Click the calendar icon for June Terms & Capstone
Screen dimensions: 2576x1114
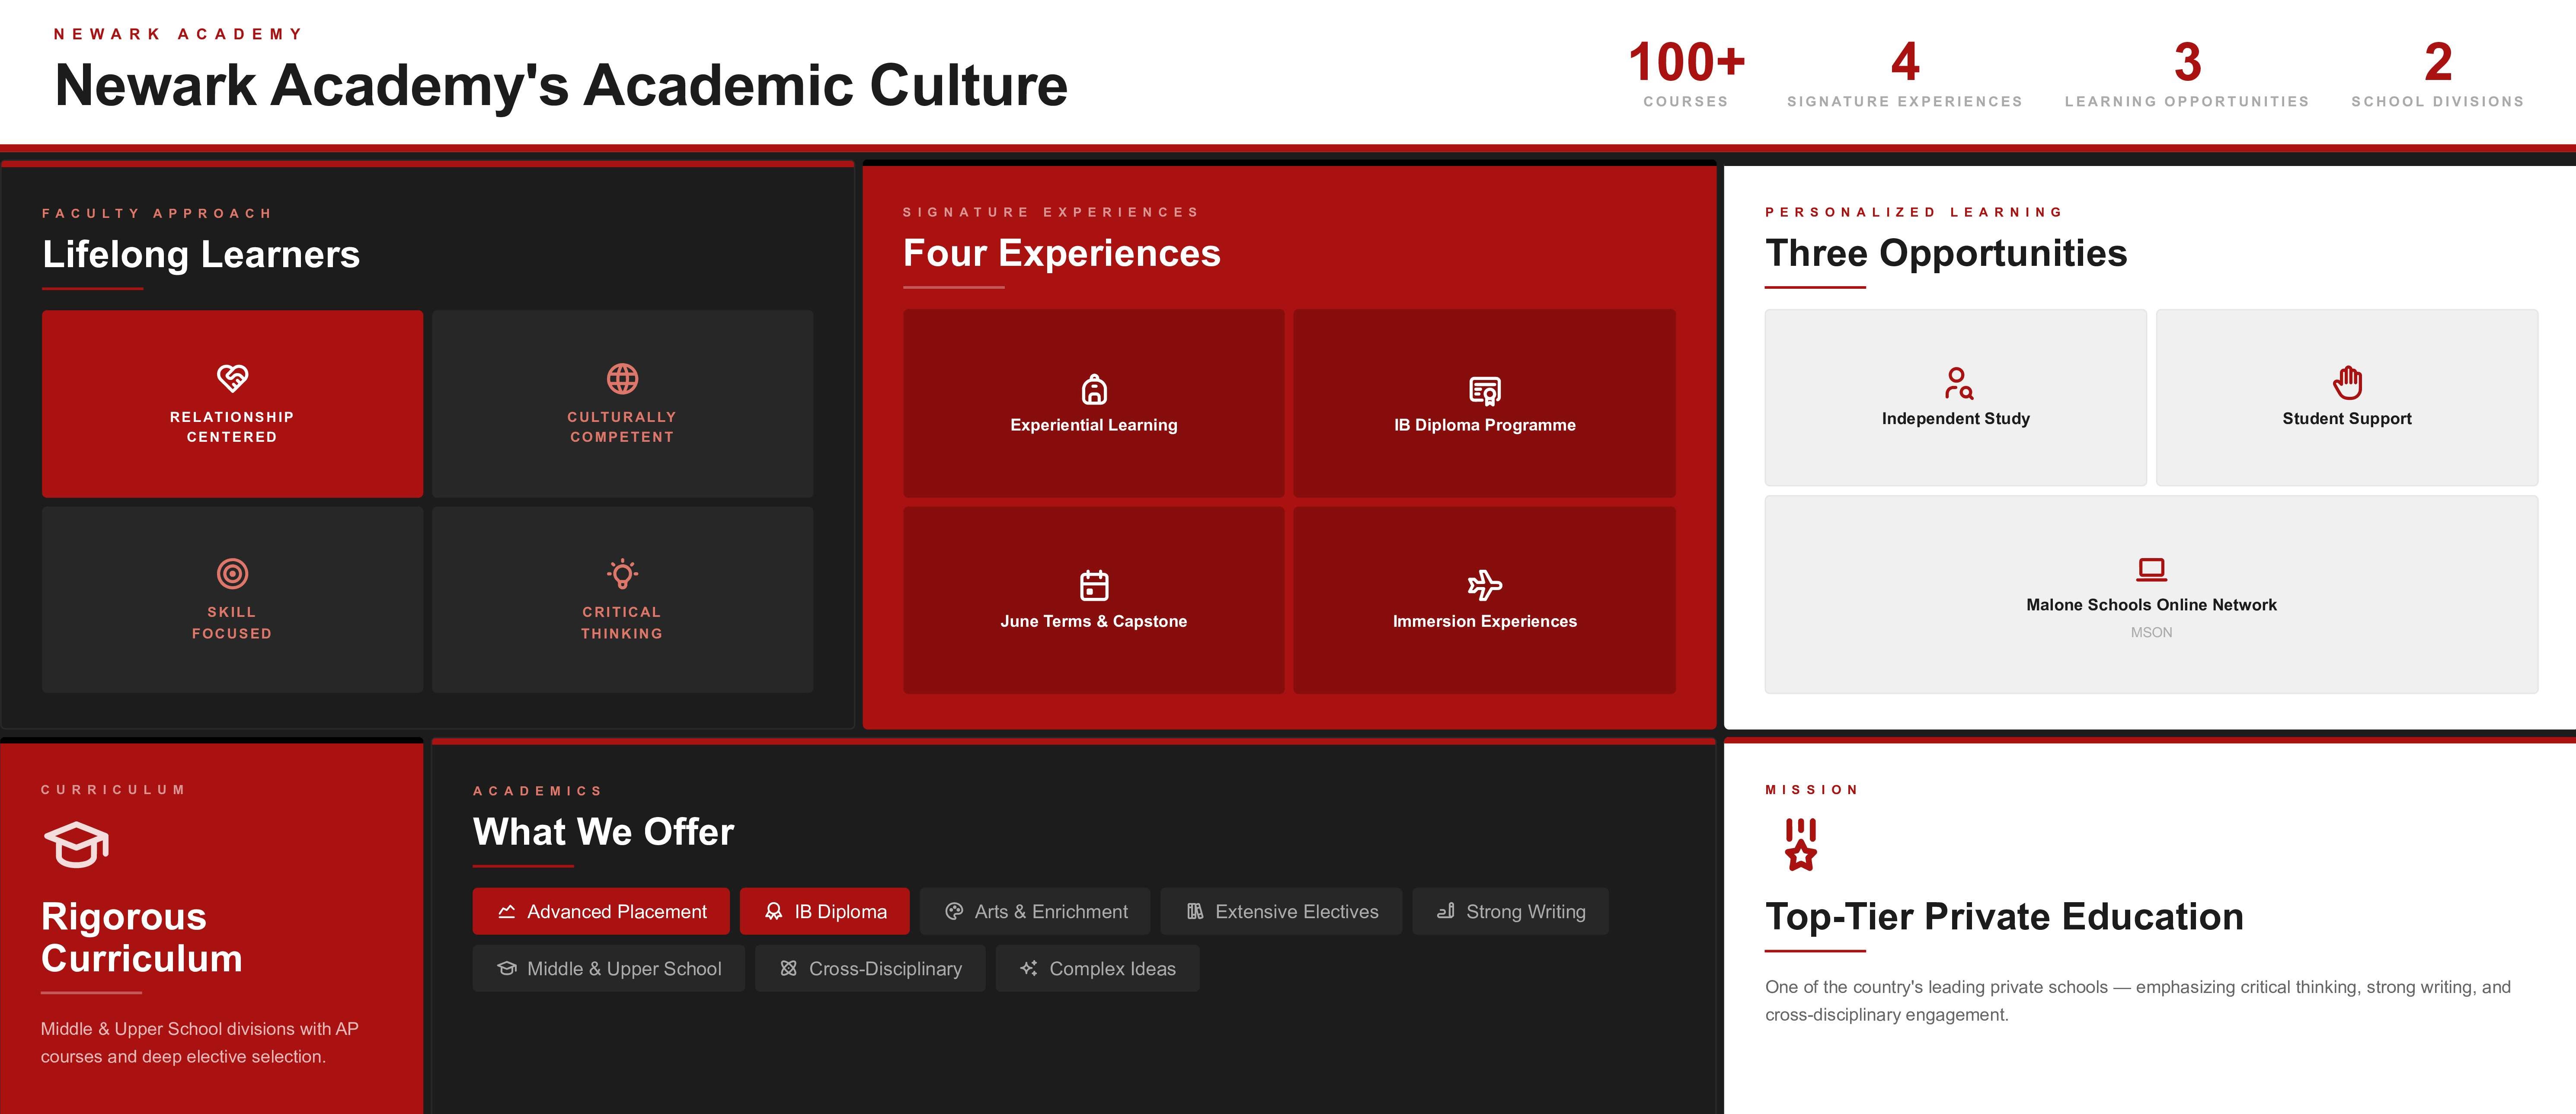(1094, 585)
